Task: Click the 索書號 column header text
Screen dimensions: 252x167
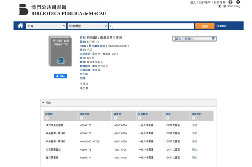Action: tap(117, 114)
